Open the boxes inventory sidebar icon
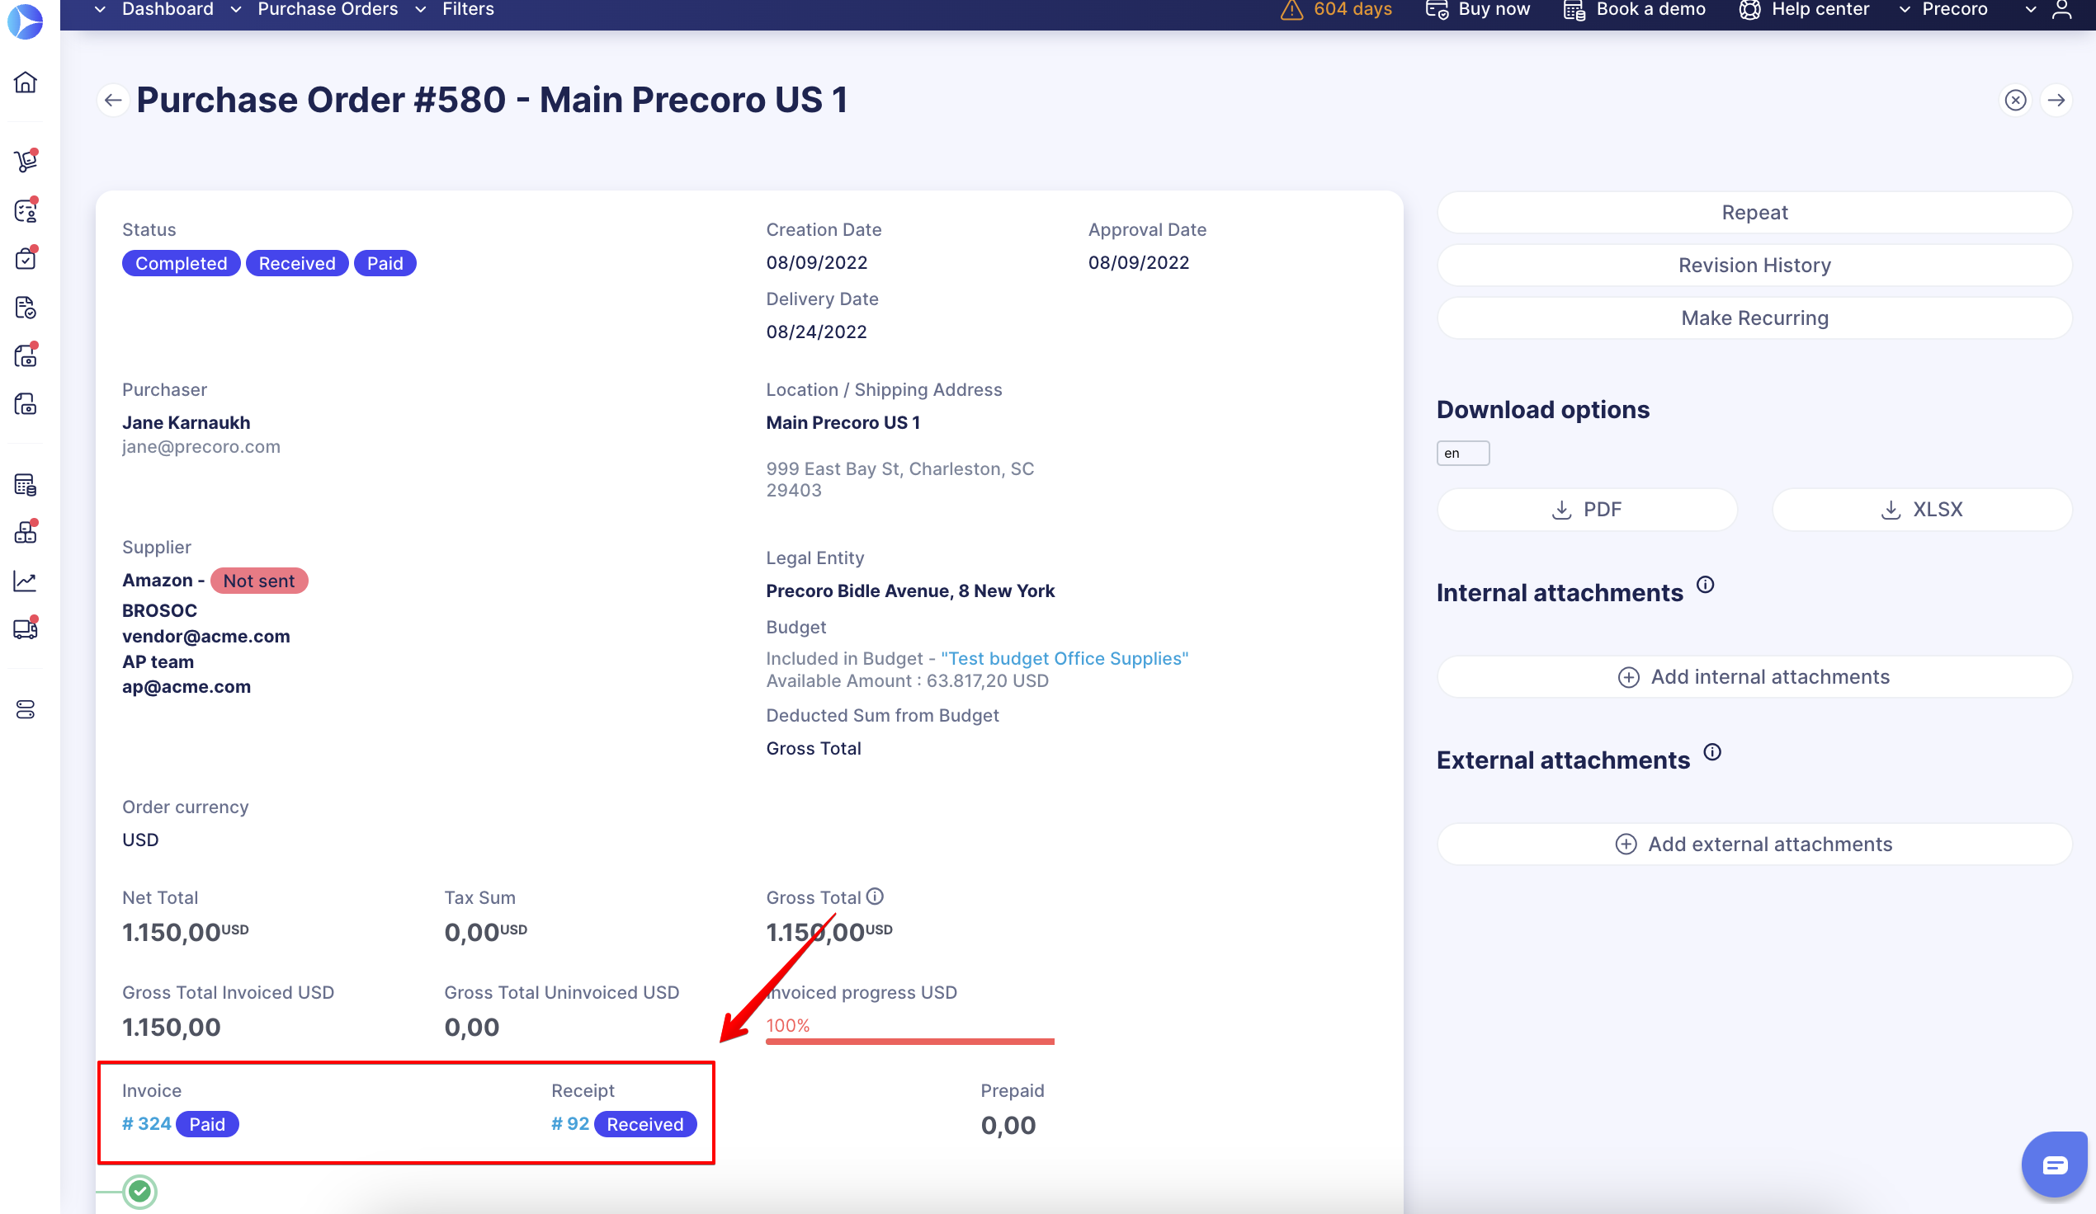 (x=26, y=532)
